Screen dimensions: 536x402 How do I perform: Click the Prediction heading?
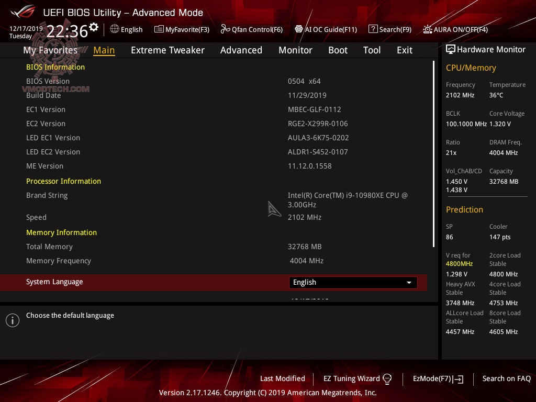pos(464,209)
